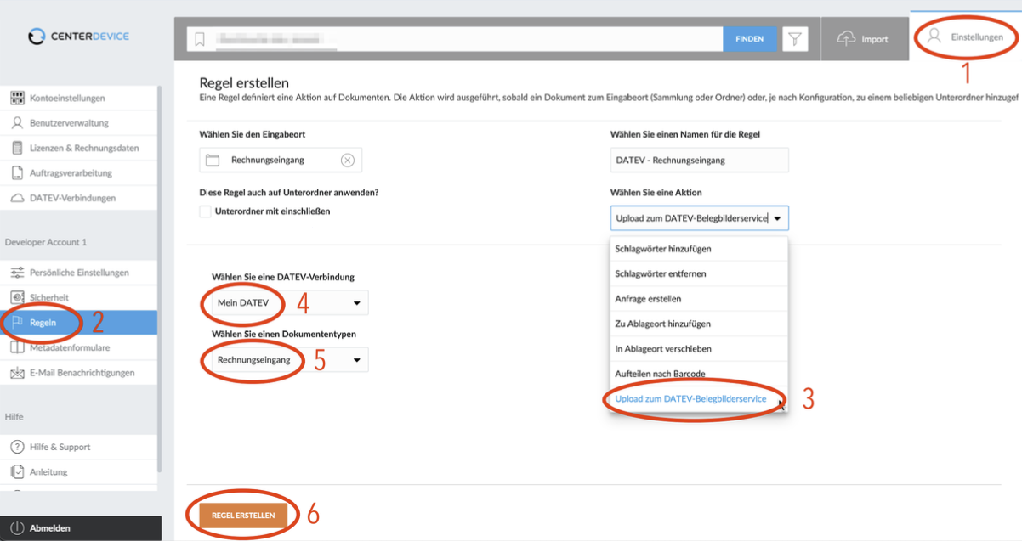Click the rule name input field

[x=699, y=160]
